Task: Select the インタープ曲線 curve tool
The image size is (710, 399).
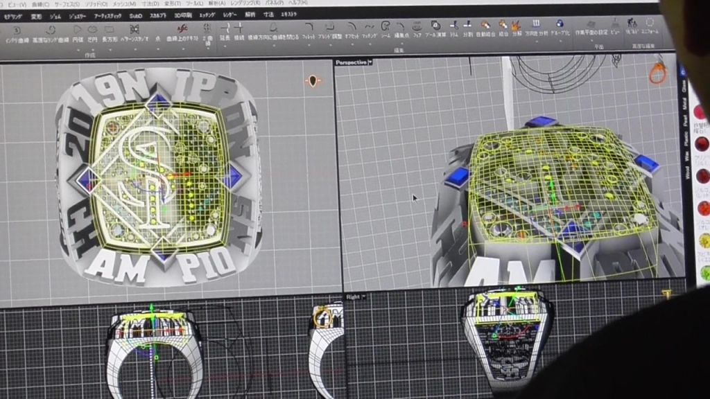Action: click(17, 35)
